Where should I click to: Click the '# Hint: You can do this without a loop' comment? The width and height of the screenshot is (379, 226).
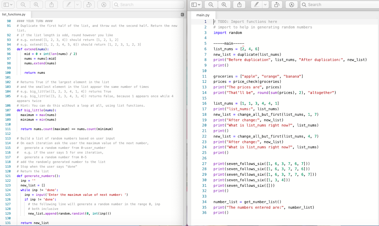[81, 106]
